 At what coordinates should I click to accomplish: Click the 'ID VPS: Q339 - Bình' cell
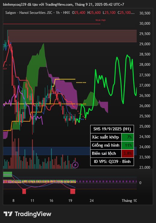(112, 161)
